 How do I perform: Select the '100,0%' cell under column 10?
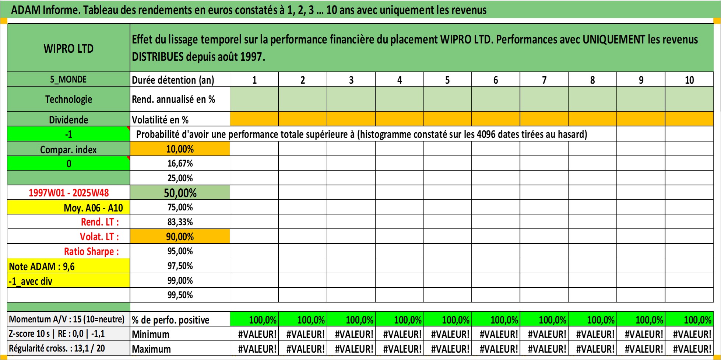click(689, 319)
